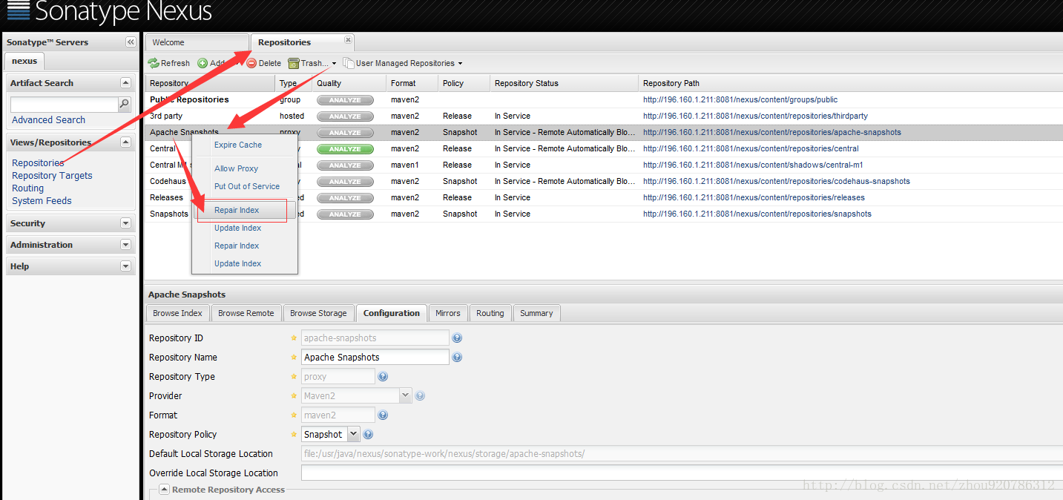The image size is (1063, 500).
Task: Sort by the Policy column header
Action: 464,83
